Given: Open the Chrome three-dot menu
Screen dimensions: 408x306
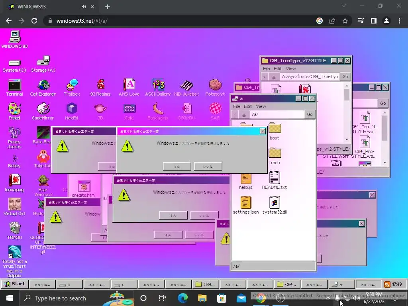Looking at the screenshot, I should pos(399,21).
